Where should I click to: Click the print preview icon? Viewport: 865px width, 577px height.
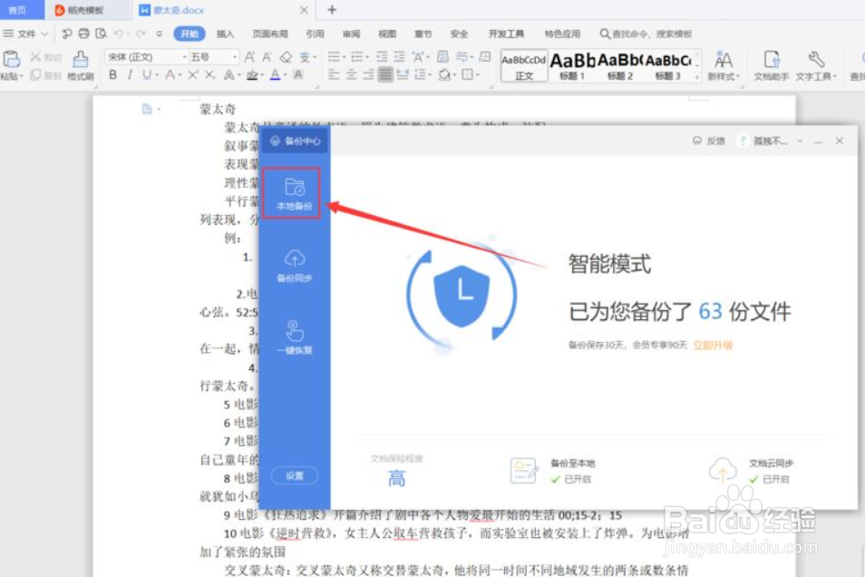click(101, 34)
